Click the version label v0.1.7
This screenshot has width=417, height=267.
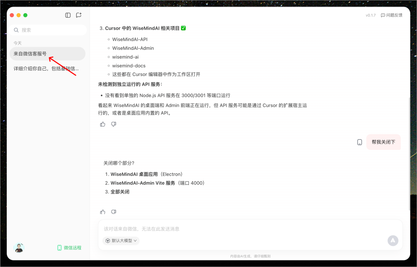click(370, 15)
